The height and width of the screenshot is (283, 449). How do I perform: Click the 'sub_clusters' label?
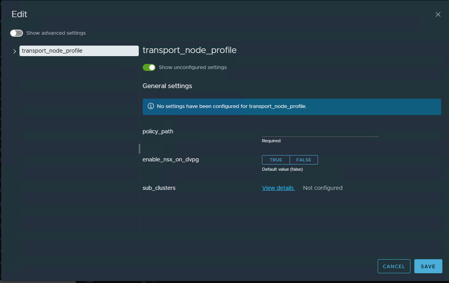(159, 188)
